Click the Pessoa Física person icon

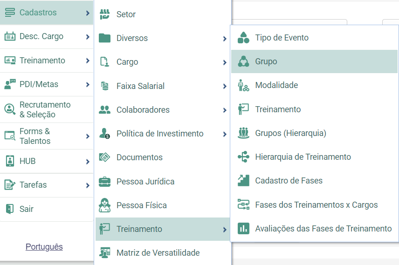pyautogui.click(x=104, y=205)
